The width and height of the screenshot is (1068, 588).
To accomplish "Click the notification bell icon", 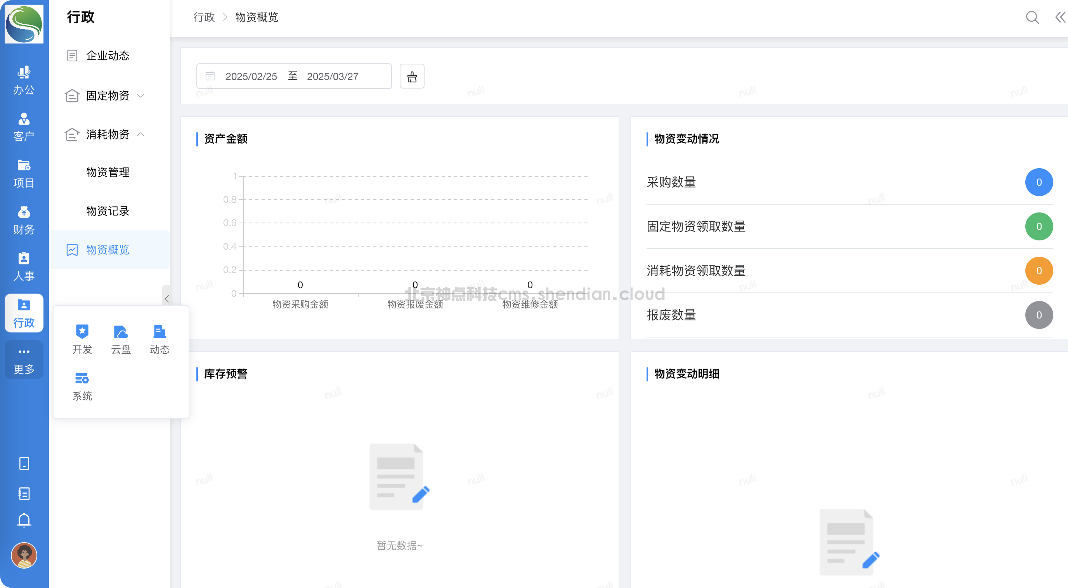I will point(24,520).
